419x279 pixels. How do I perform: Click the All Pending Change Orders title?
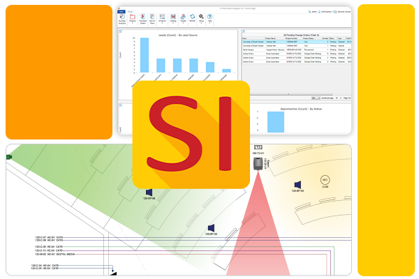(x=302, y=36)
